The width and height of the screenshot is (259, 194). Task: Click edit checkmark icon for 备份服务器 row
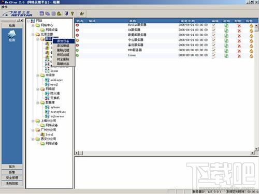click(214, 46)
